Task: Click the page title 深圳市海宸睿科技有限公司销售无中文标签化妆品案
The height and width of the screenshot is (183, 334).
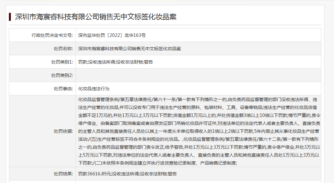Action: [x=96, y=17]
